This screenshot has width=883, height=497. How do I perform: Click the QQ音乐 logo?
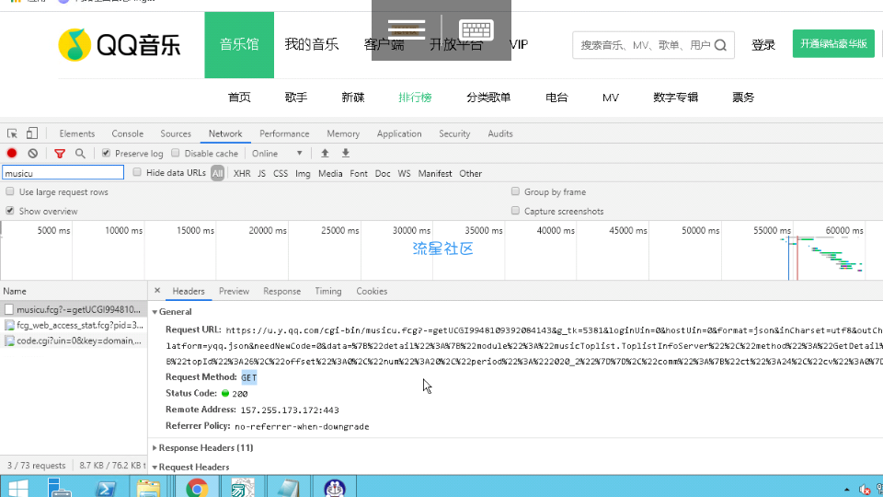tap(120, 45)
